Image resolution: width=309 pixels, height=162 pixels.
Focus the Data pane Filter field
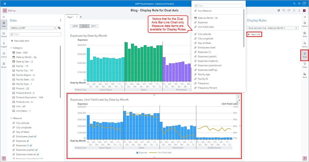tap(36, 34)
